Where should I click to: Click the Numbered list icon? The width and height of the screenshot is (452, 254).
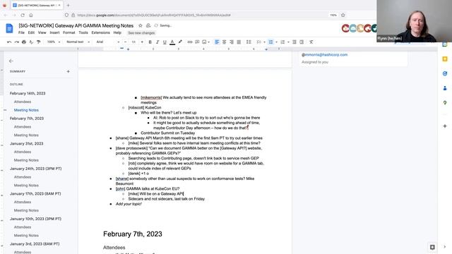click(282, 42)
